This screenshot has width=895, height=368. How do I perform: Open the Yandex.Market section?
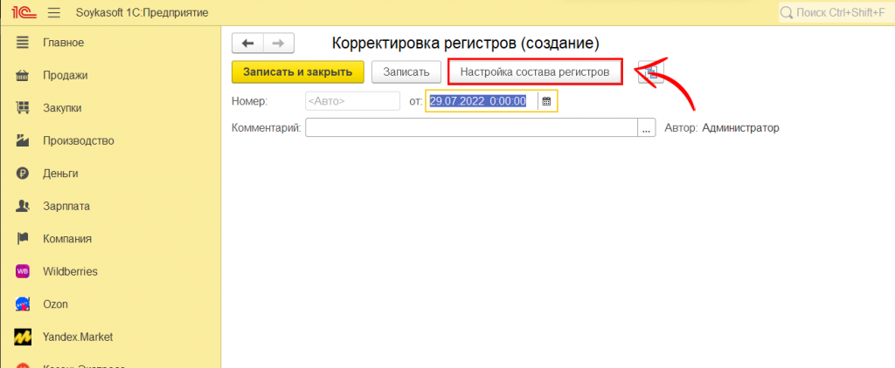click(x=77, y=337)
